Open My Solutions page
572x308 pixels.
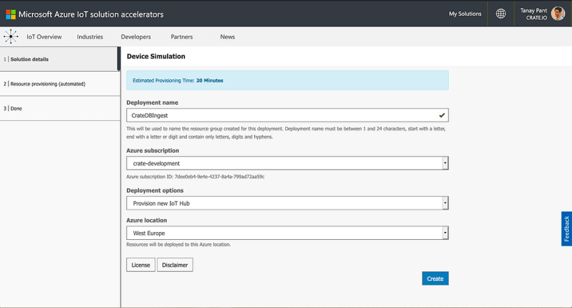(x=465, y=14)
